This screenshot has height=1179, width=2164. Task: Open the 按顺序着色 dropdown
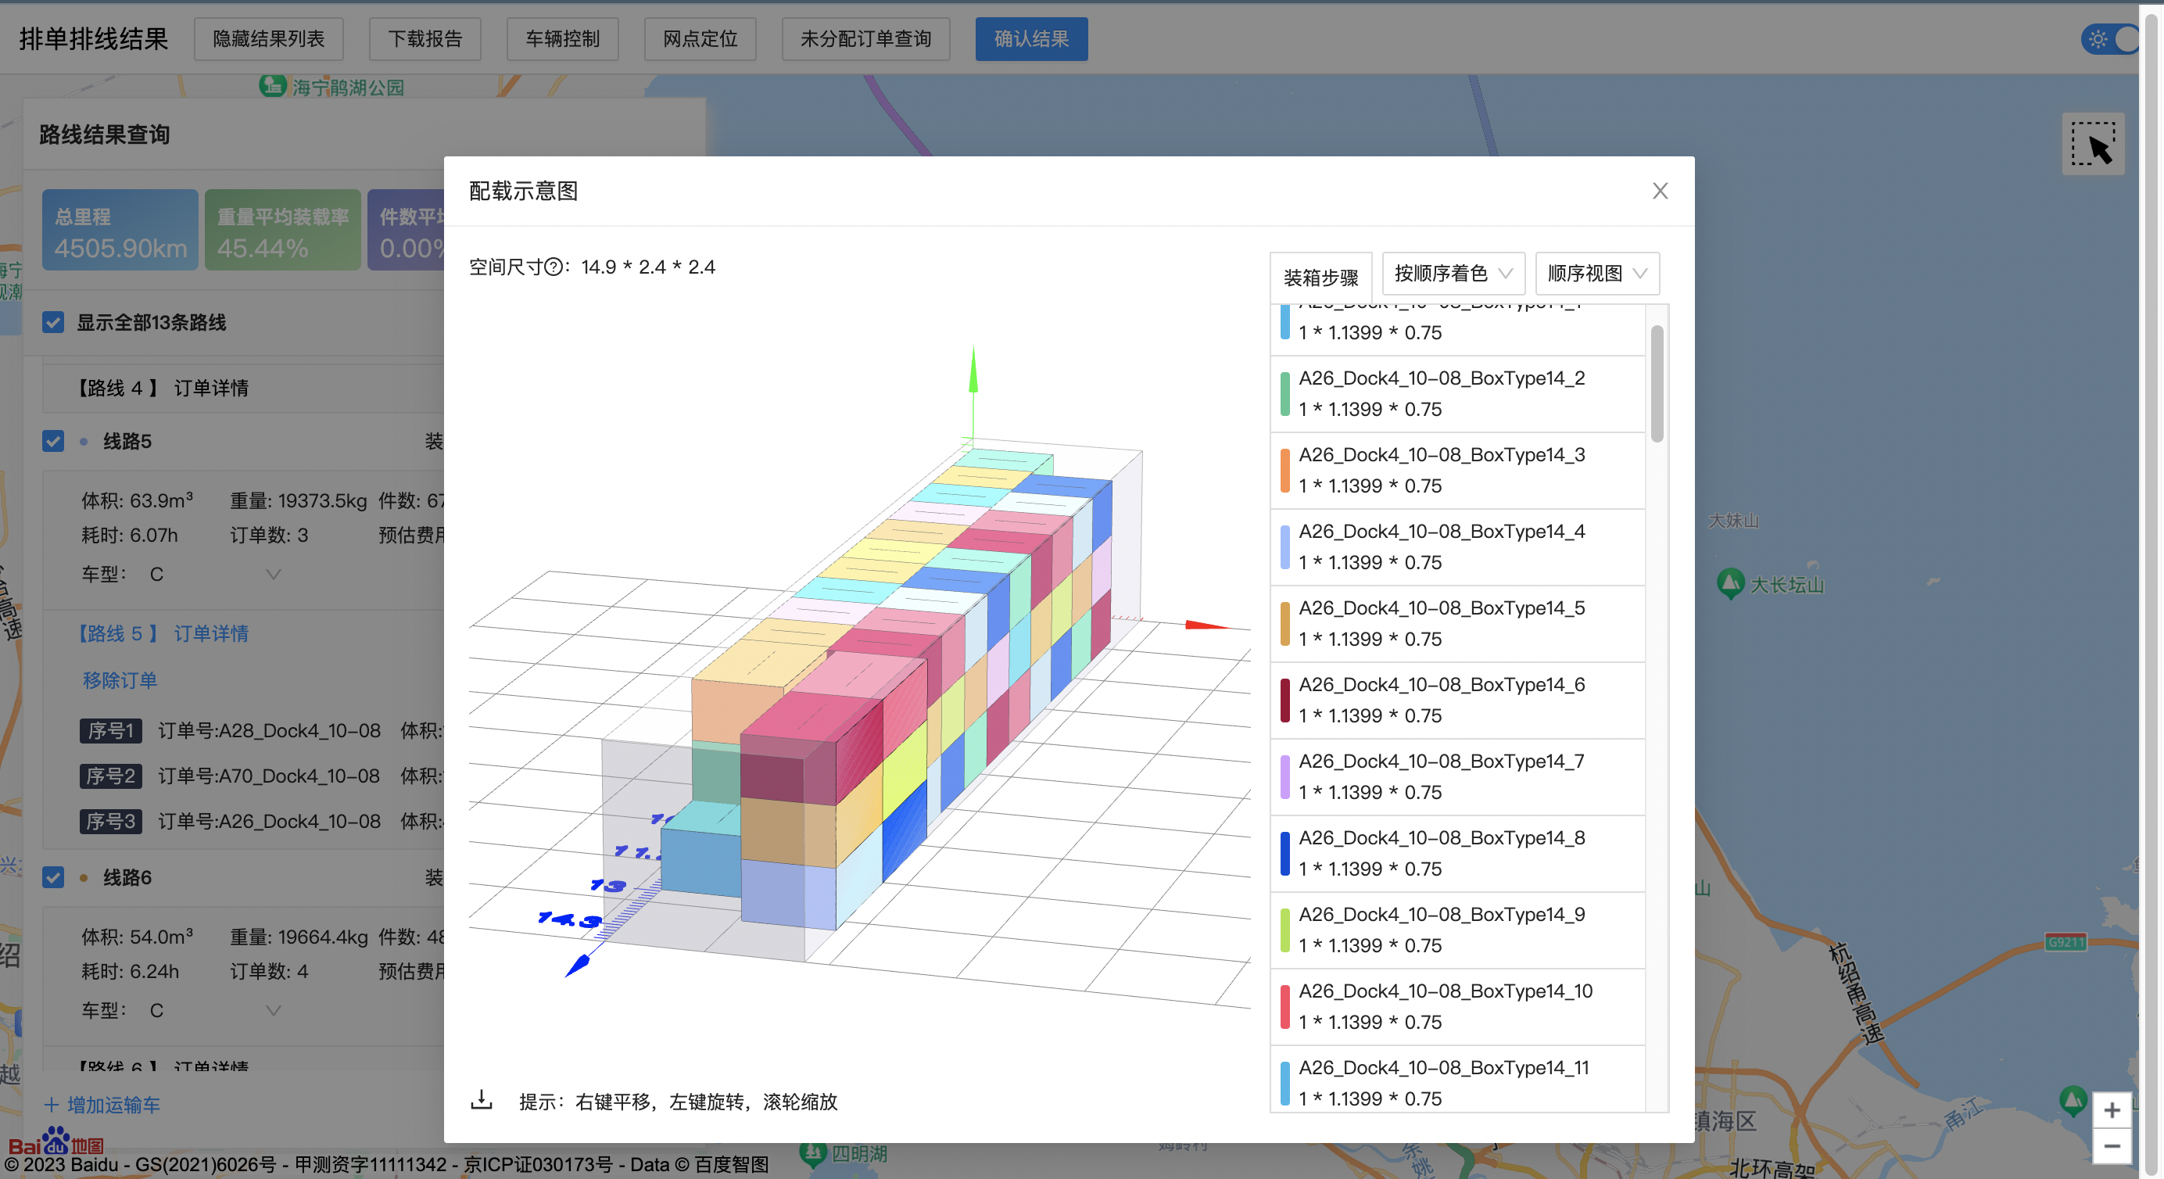pyautogui.click(x=1453, y=273)
